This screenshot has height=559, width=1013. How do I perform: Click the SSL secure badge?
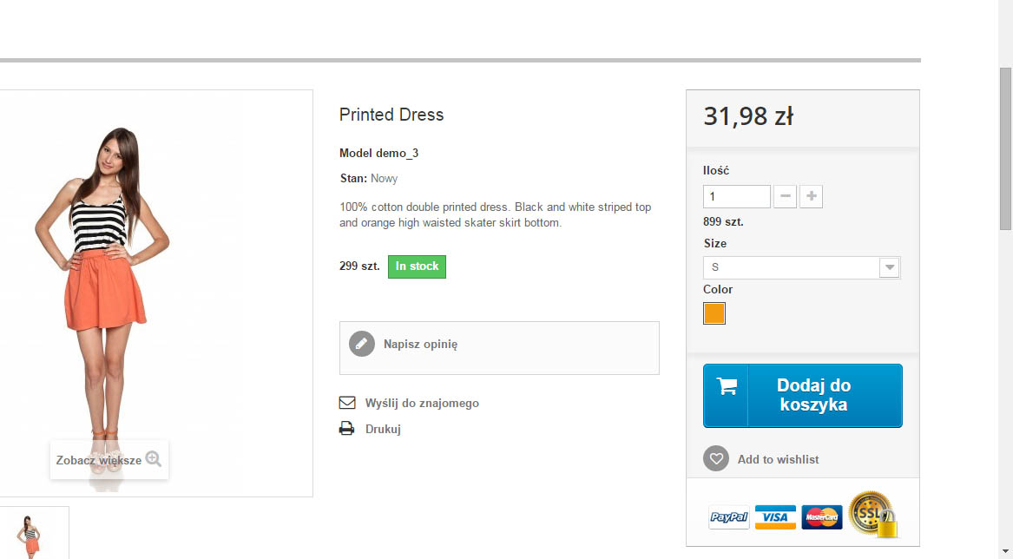872,514
